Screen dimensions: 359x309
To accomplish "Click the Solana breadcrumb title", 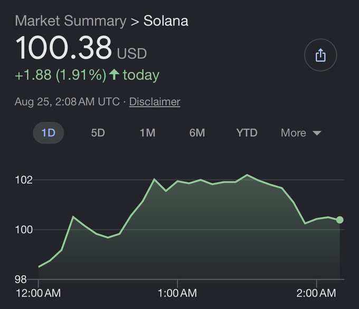I will click(166, 21).
